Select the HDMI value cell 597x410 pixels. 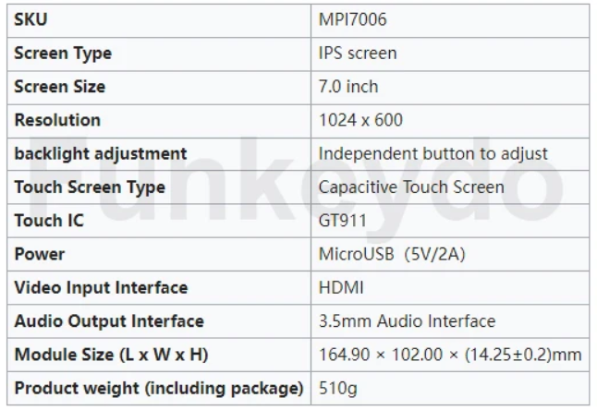click(x=341, y=287)
